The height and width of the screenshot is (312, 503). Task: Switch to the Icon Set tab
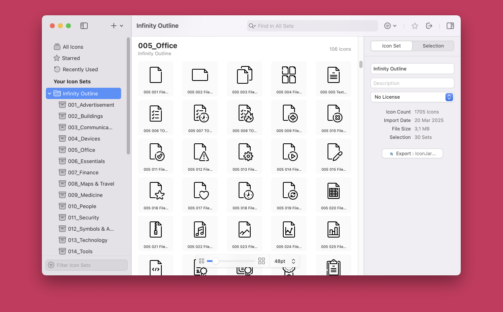pos(391,46)
